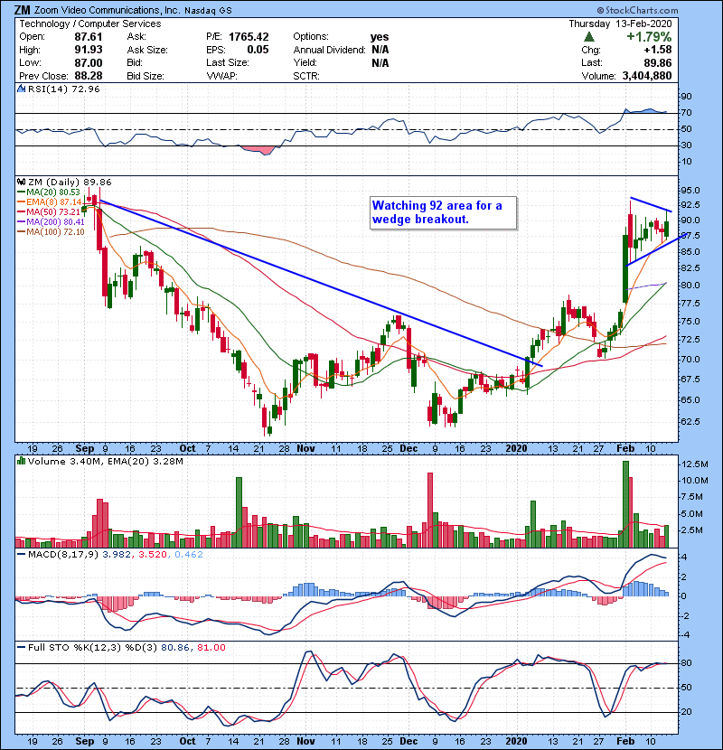Click the Ask Size label
Image resolution: width=723 pixels, height=750 pixels.
point(147,50)
